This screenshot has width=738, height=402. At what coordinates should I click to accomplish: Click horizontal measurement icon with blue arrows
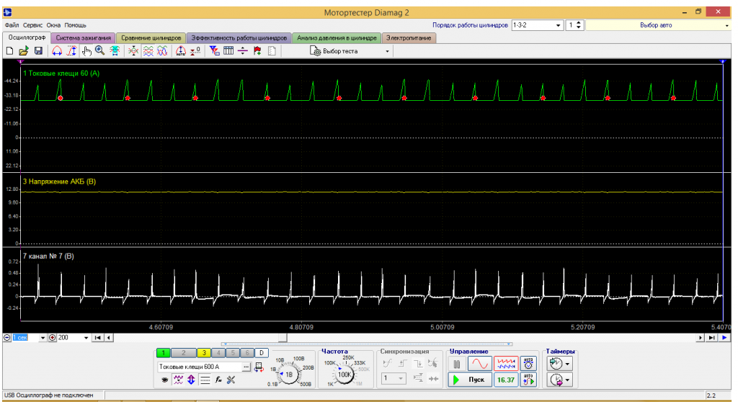coord(57,51)
